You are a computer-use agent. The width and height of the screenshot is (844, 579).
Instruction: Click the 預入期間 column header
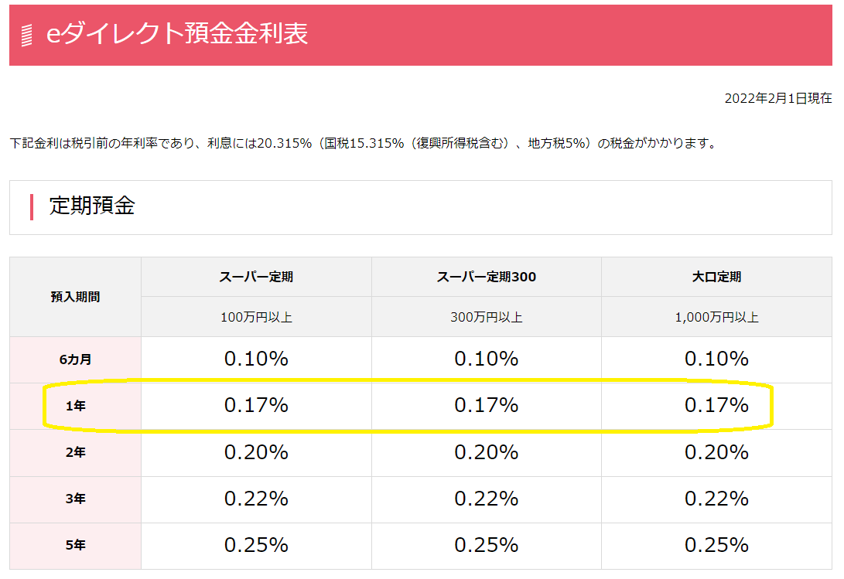tap(75, 297)
